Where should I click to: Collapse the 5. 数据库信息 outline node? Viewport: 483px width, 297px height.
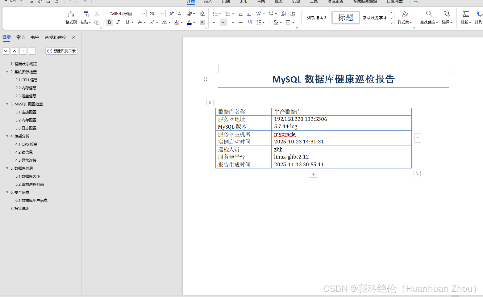coord(7,168)
